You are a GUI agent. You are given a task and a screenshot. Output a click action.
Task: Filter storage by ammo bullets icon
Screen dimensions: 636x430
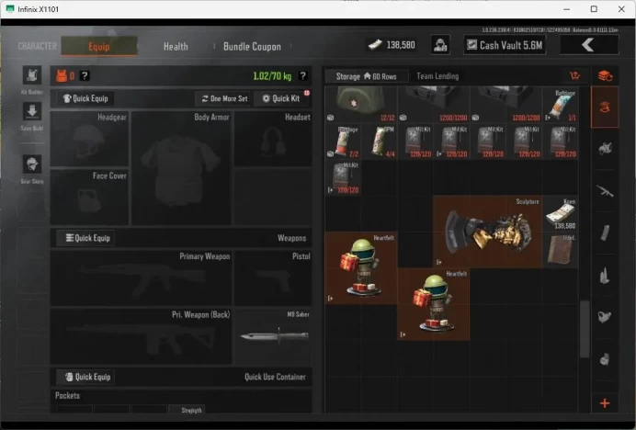(x=605, y=276)
